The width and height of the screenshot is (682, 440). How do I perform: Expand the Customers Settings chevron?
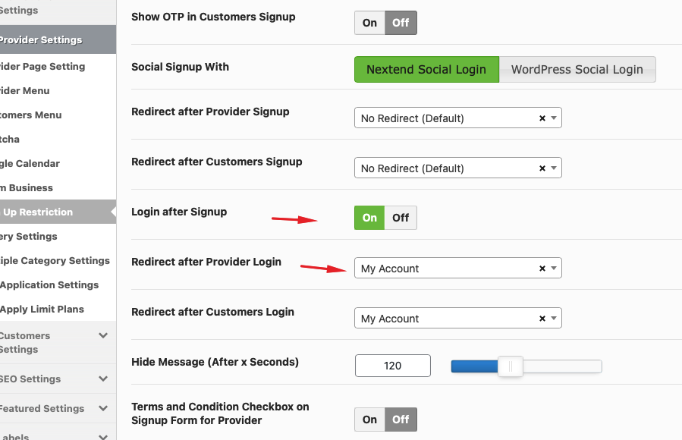tap(103, 335)
